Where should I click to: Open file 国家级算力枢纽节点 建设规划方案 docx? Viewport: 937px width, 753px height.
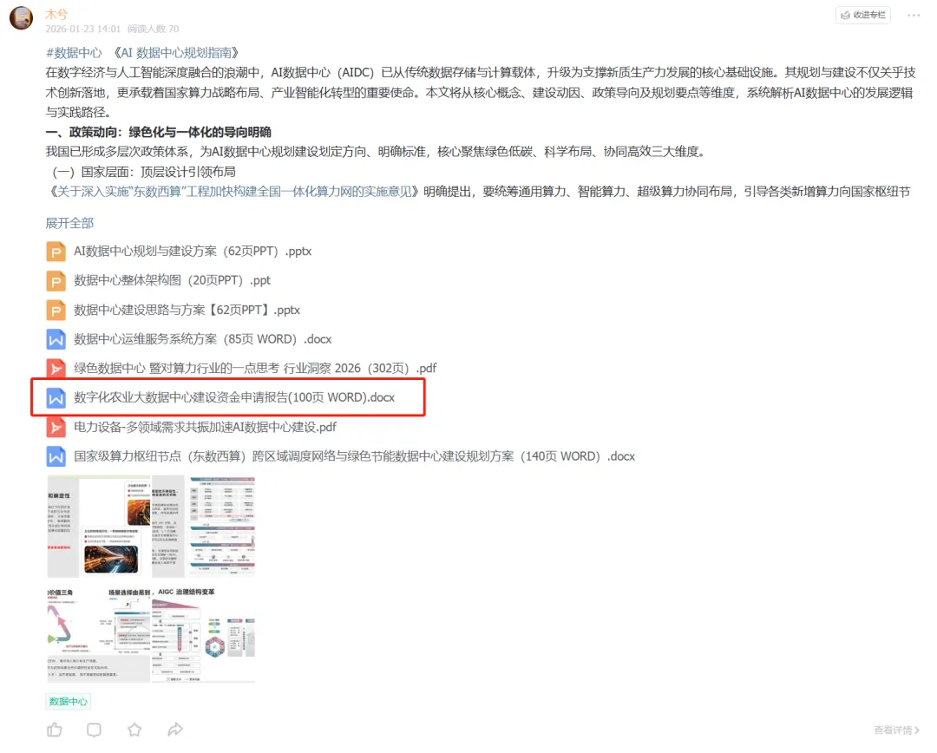(x=354, y=456)
